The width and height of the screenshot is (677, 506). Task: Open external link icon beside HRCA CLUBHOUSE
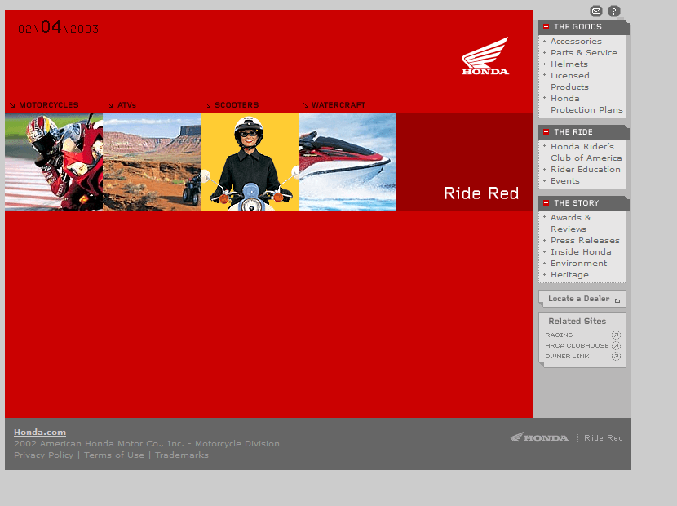[x=616, y=346]
